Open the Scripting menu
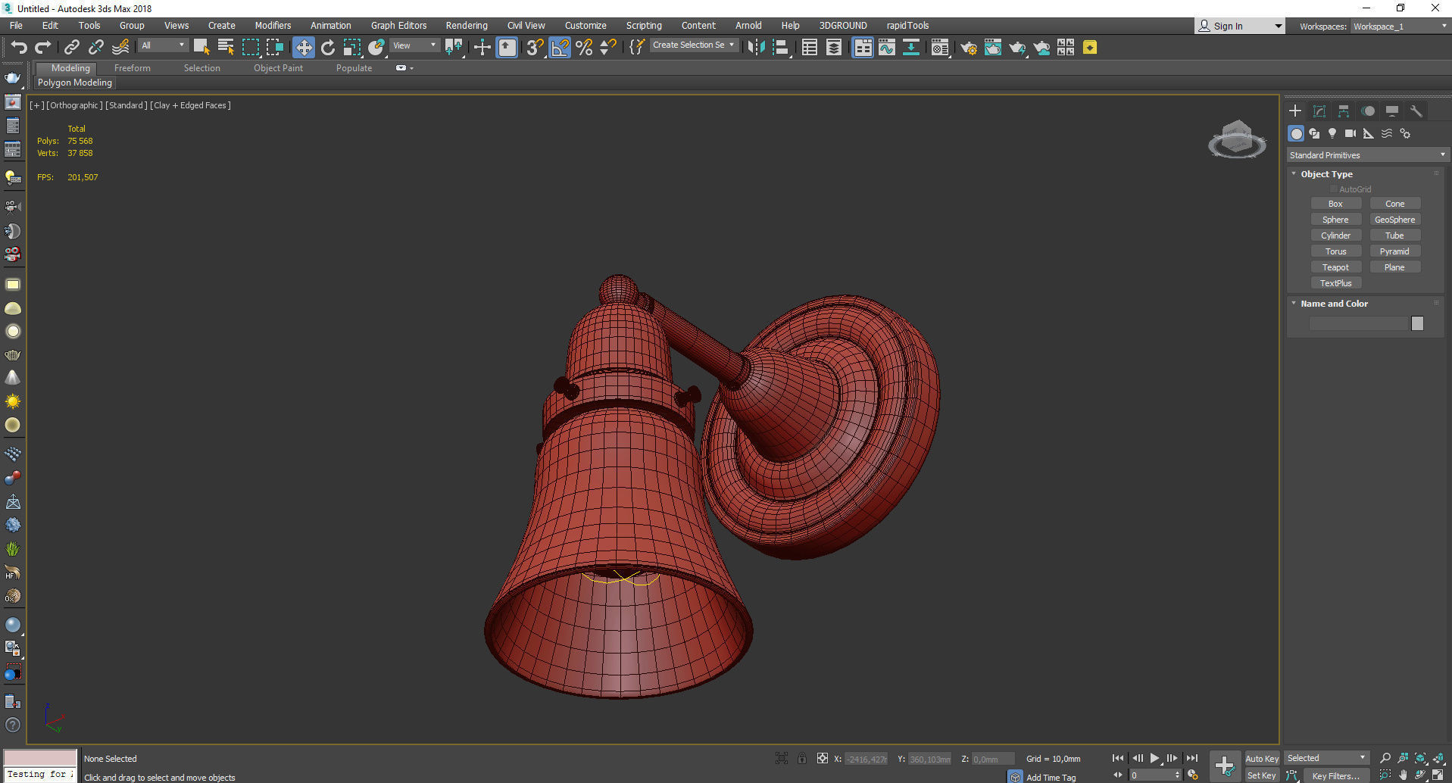This screenshot has height=783, width=1452. pos(644,26)
